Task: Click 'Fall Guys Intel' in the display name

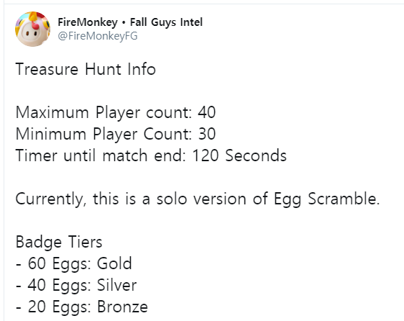Action: click(x=166, y=22)
